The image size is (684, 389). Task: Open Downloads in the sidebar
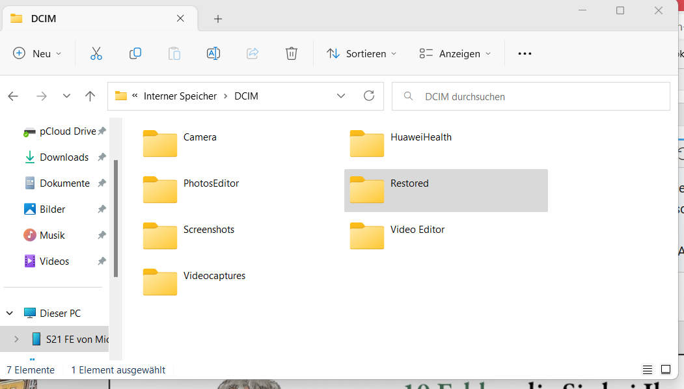tap(64, 157)
